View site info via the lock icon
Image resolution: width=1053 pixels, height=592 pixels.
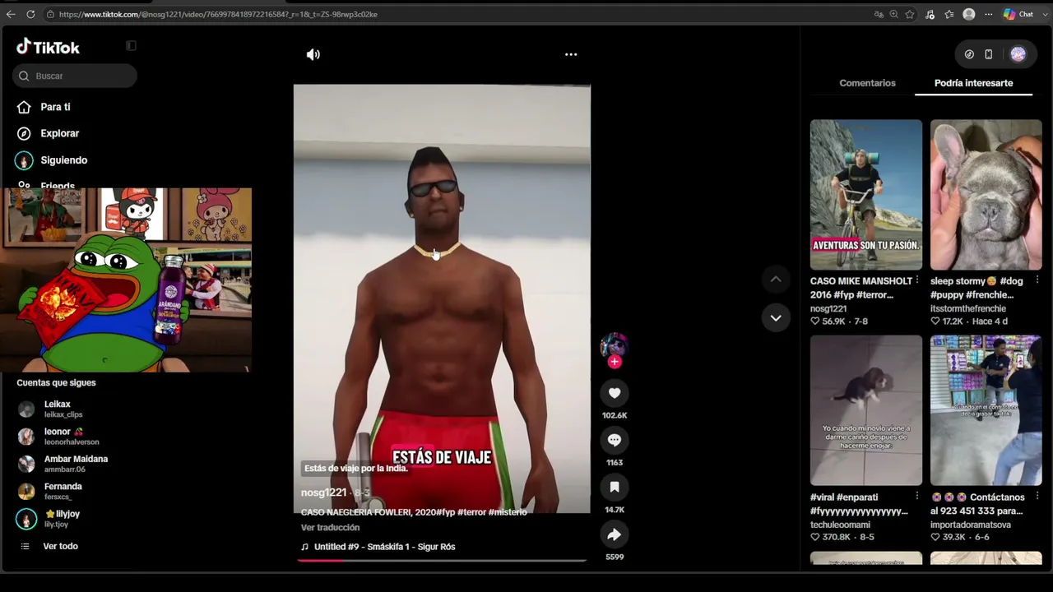click(50, 14)
